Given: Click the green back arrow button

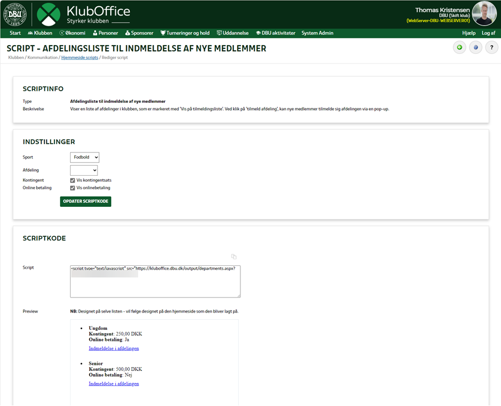Looking at the screenshot, I should tap(459, 48).
